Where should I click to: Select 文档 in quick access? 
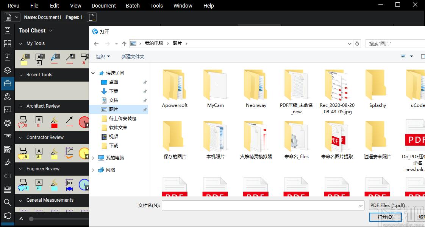pos(114,100)
